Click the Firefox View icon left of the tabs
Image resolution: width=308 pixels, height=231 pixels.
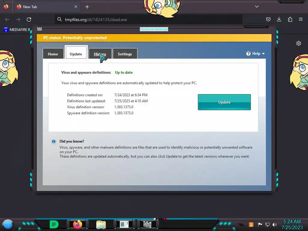[6, 7]
